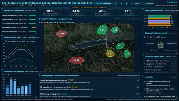
Task: Toggle the High risk legend item
Action: (x=42, y=22)
